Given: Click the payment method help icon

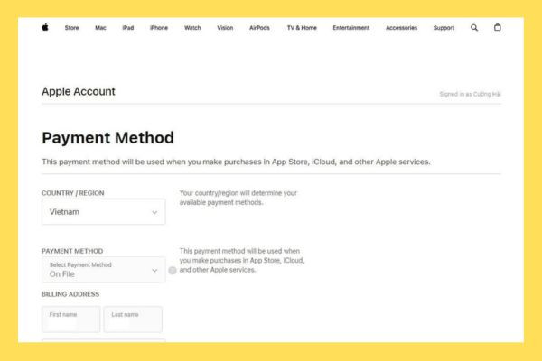Looking at the screenshot, I should [x=173, y=270].
